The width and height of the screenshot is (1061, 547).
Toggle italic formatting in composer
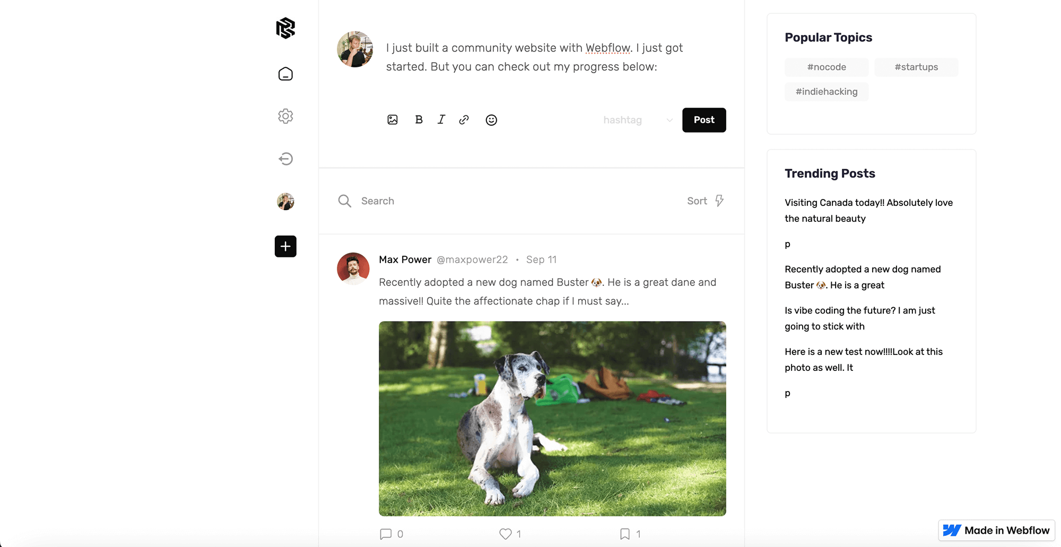click(x=441, y=120)
